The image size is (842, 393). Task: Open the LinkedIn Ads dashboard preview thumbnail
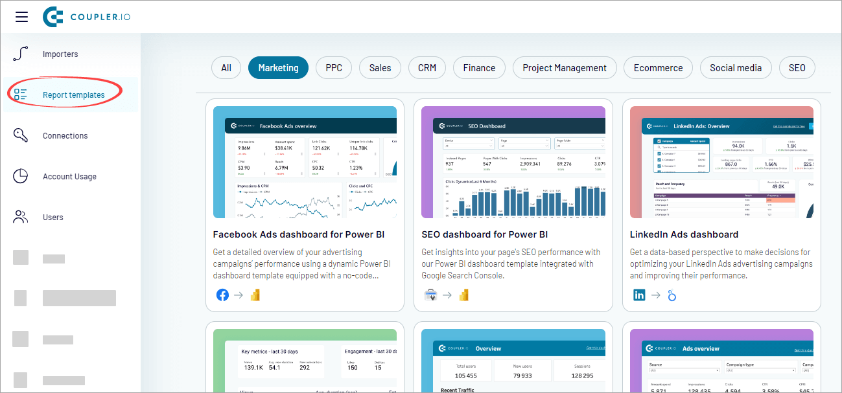click(x=721, y=163)
